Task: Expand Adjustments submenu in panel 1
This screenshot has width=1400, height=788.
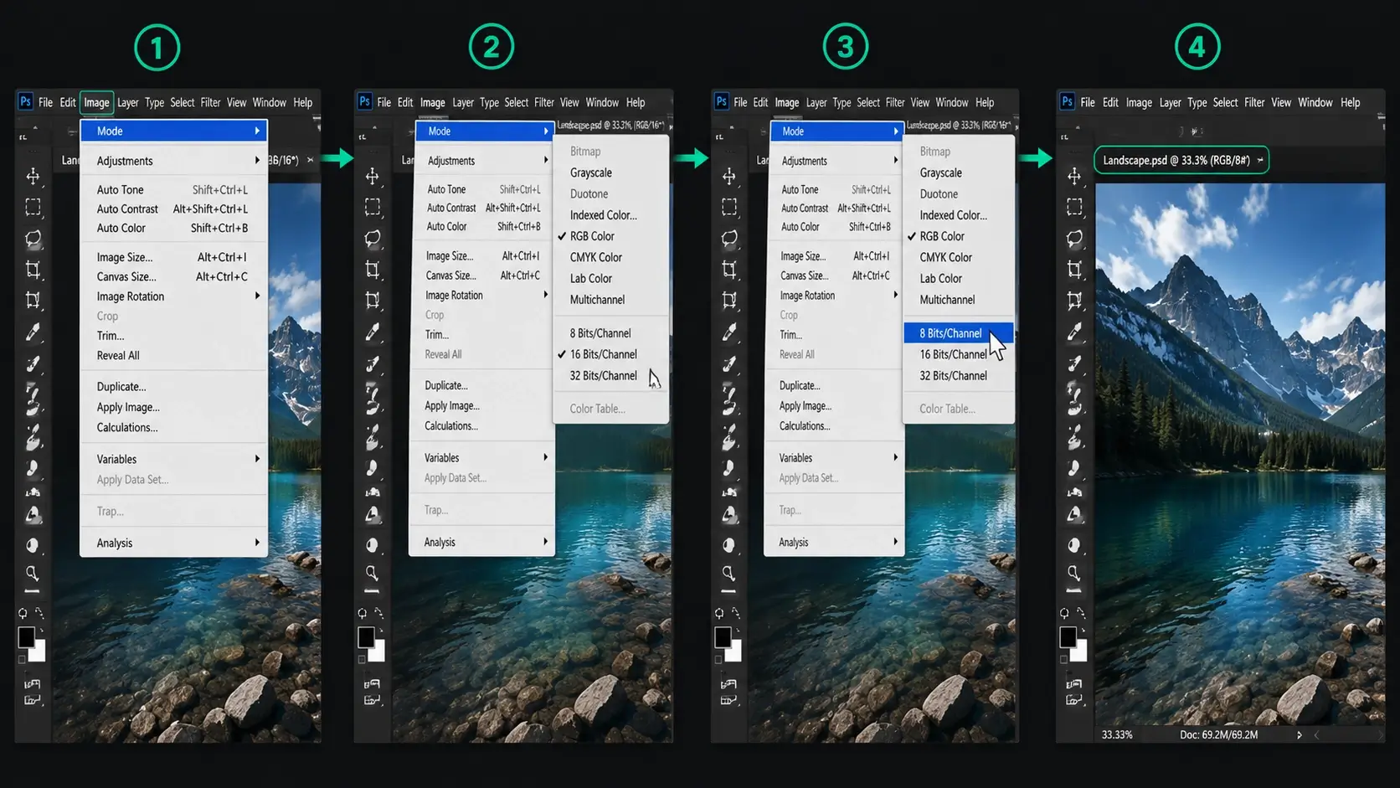Action: coord(173,161)
